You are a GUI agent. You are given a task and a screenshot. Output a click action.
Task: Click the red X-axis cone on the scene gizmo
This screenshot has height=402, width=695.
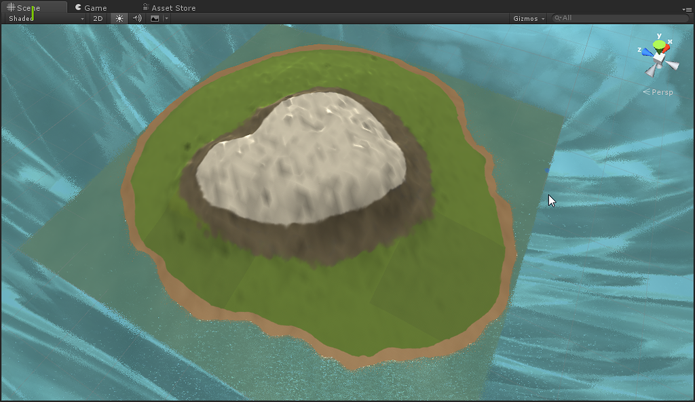tap(666, 47)
